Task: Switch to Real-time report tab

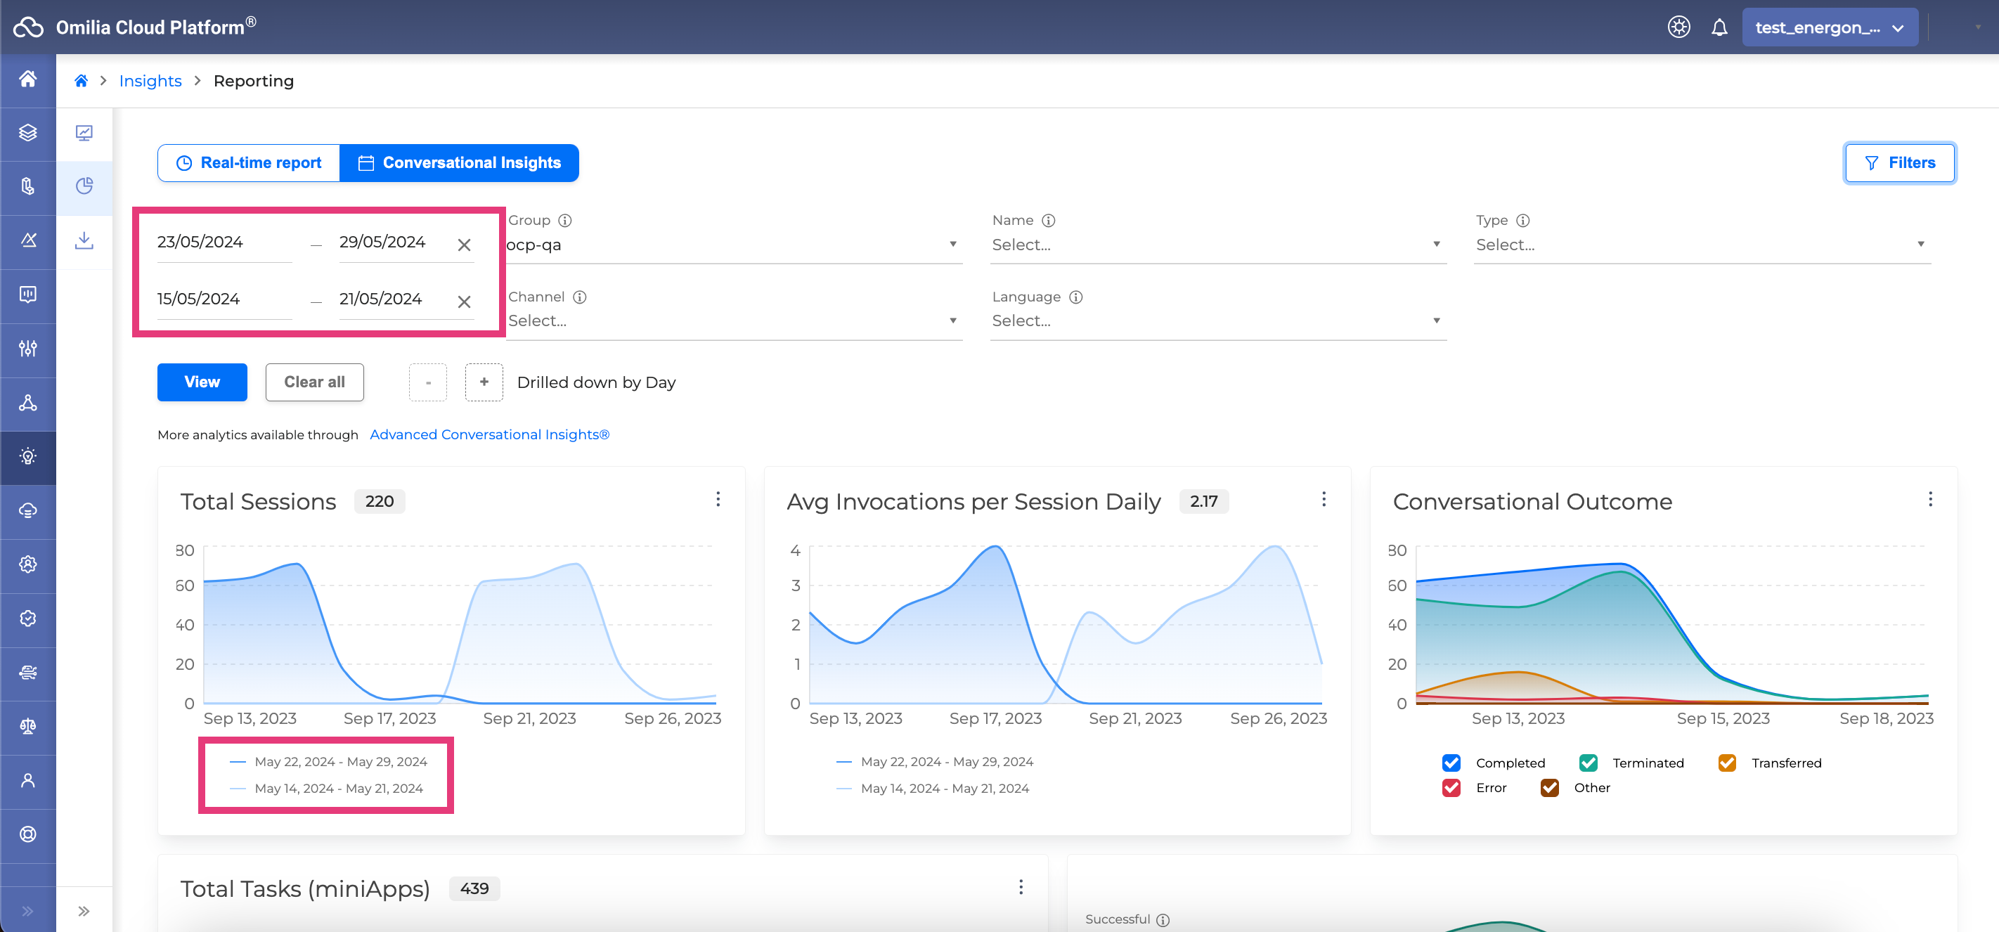Action: click(249, 163)
